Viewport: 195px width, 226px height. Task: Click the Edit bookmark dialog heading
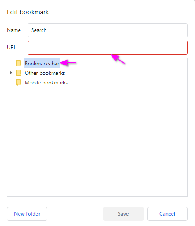pyautogui.click(x=28, y=12)
